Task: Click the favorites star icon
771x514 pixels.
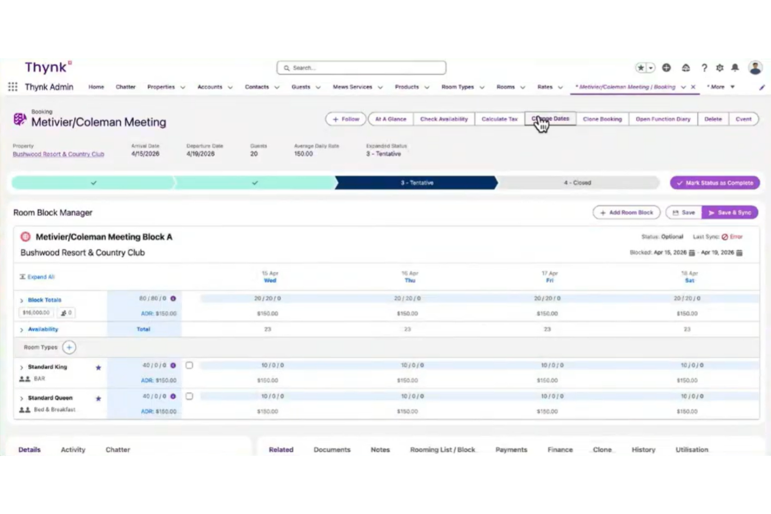Action: pos(641,68)
